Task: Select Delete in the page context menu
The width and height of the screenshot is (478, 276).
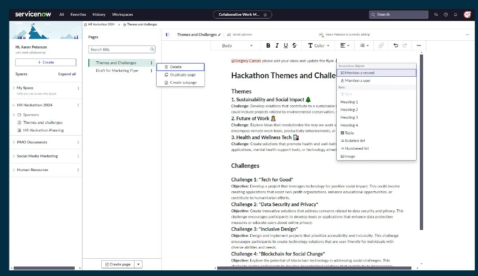Action: (x=180, y=67)
